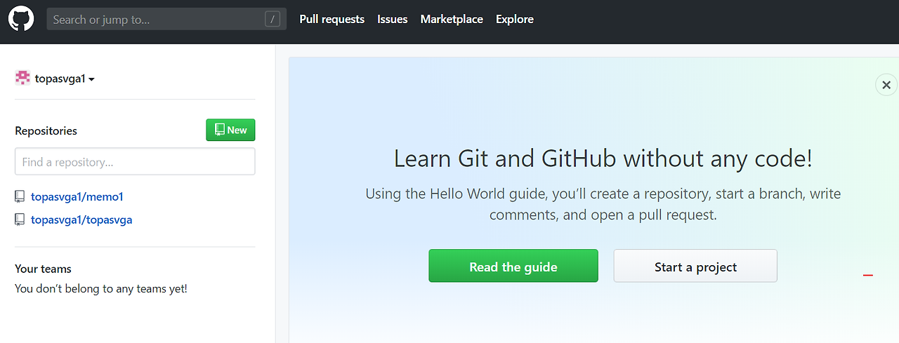Image resolution: width=899 pixels, height=343 pixels.
Task: Click the repo icon beside topasvga1/topasvga
Action: click(20, 220)
